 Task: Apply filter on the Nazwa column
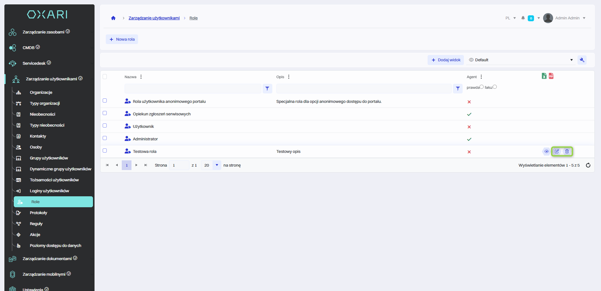pyautogui.click(x=267, y=89)
